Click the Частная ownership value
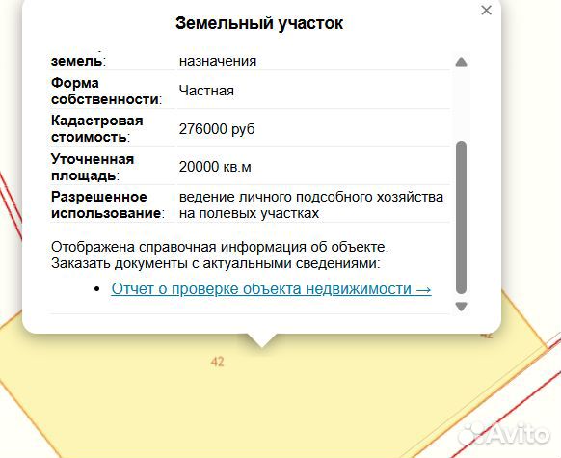 [x=206, y=91]
